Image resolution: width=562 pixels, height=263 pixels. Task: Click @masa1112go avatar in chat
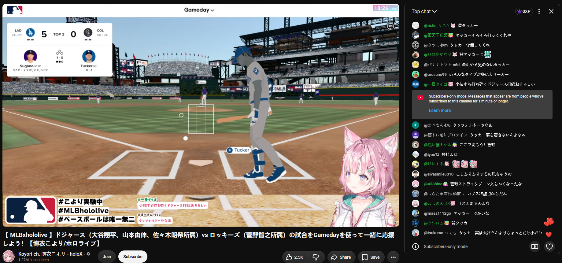point(416,213)
